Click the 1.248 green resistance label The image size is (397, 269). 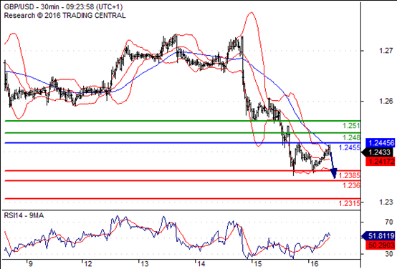pyautogui.click(x=351, y=137)
